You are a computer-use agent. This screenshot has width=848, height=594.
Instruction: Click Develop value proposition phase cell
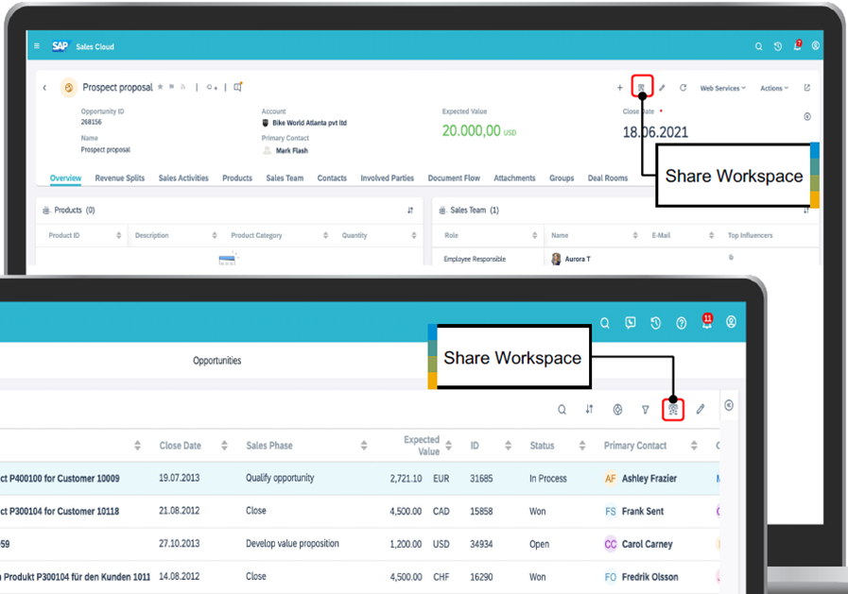pyautogui.click(x=292, y=544)
